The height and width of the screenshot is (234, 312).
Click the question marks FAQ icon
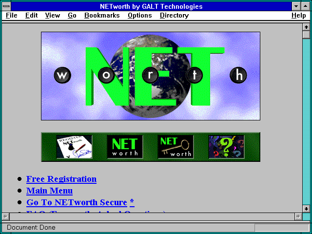pyautogui.click(x=226, y=147)
